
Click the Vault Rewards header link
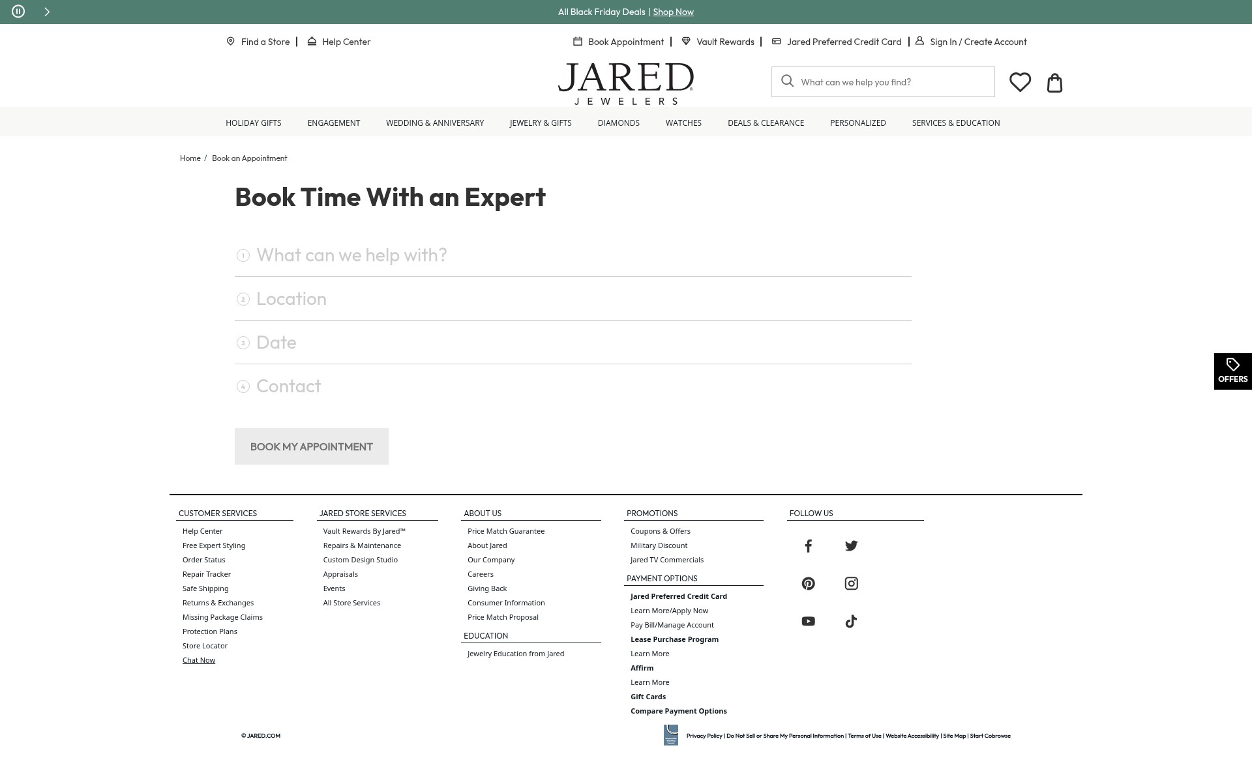pos(725,42)
